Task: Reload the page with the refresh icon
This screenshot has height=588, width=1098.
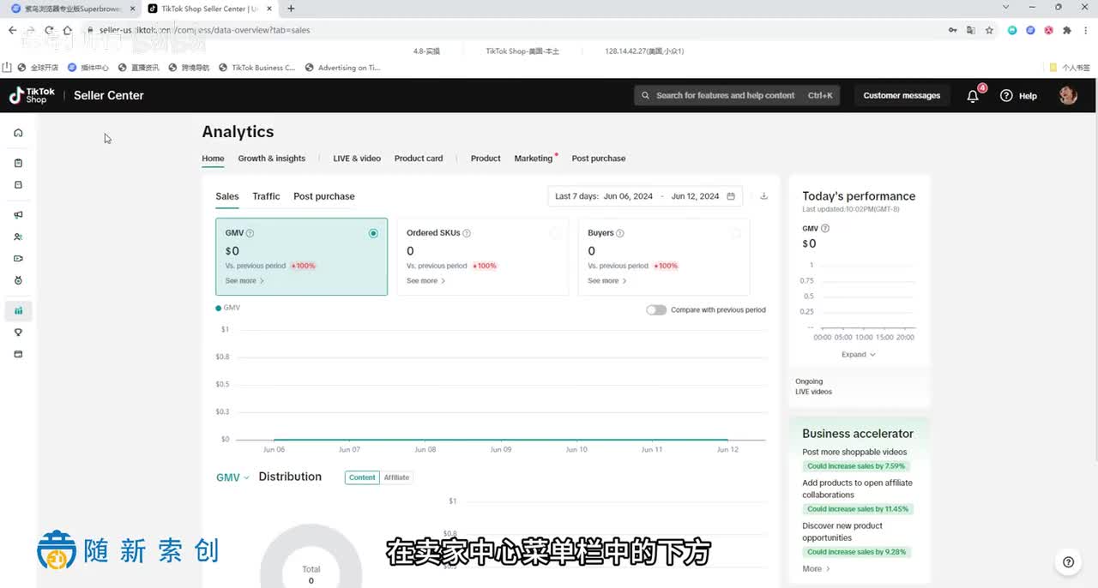Action: click(49, 30)
